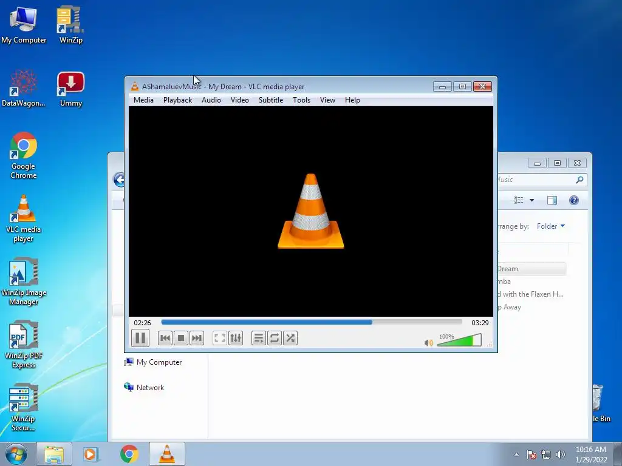Select VLC media player desktop icon
Screen dimensions: 622x466
[24, 218]
